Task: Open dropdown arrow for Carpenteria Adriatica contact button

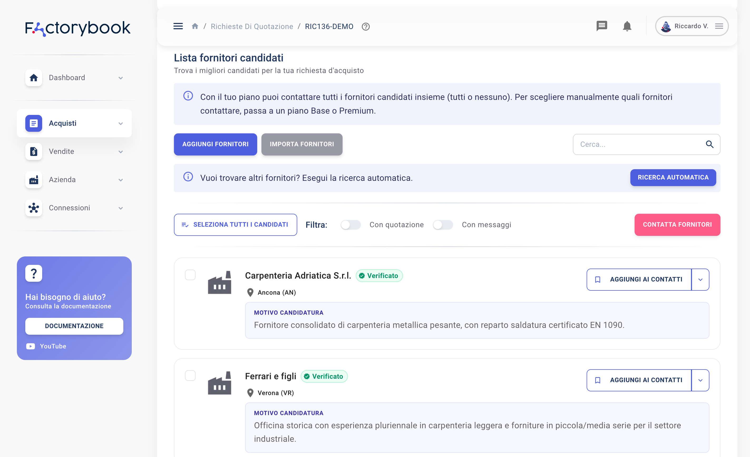Action: click(x=700, y=280)
